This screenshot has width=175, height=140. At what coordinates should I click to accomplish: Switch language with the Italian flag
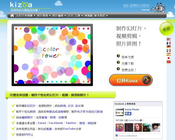coord(169,51)
